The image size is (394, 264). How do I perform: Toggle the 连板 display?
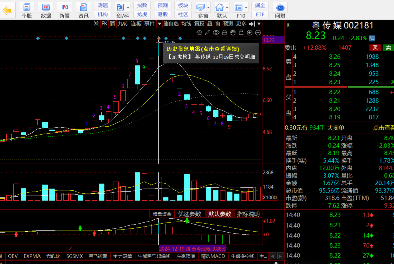point(136,24)
